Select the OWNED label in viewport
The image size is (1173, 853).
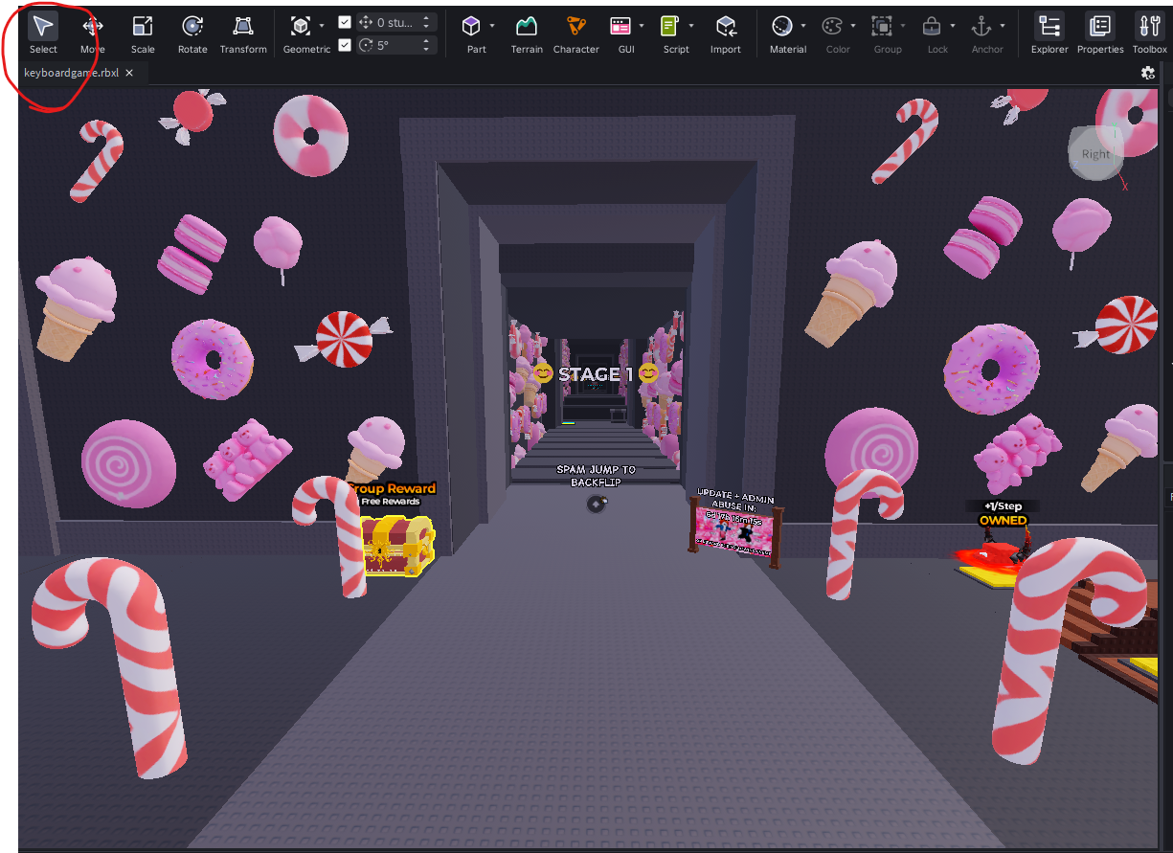[x=1003, y=521]
